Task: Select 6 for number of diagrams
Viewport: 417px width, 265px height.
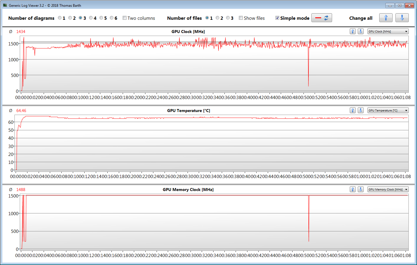Action: click(111, 18)
